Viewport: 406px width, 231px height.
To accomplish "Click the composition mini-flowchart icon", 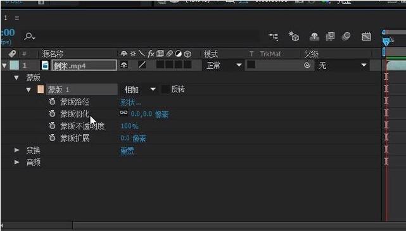I will tap(273, 37).
